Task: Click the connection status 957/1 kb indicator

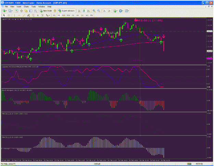Action: coord(199,164)
